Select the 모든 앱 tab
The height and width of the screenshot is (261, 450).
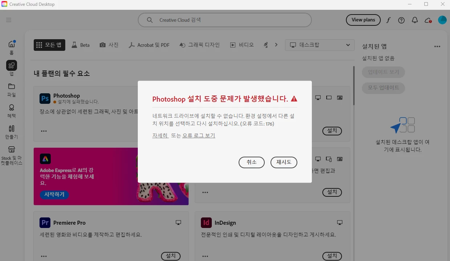50,45
